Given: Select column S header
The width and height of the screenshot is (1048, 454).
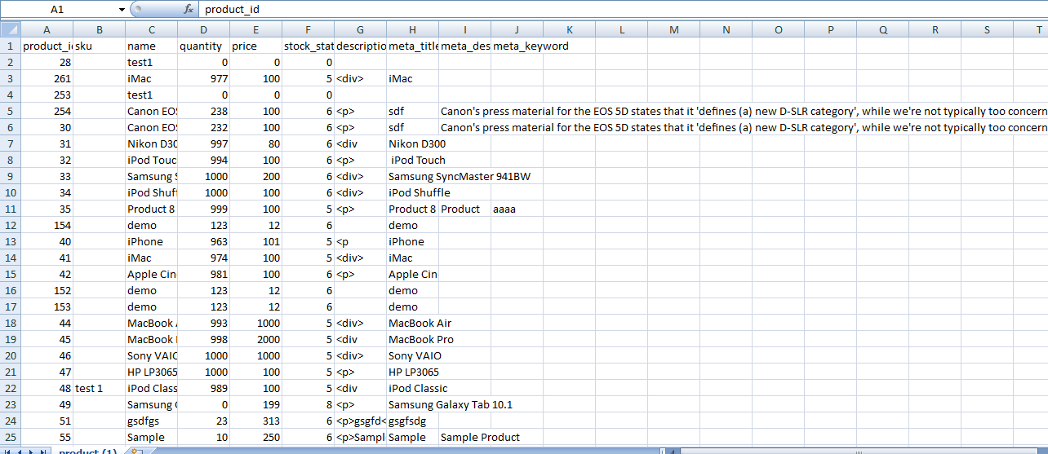Looking at the screenshot, I should pyautogui.click(x=987, y=30).
